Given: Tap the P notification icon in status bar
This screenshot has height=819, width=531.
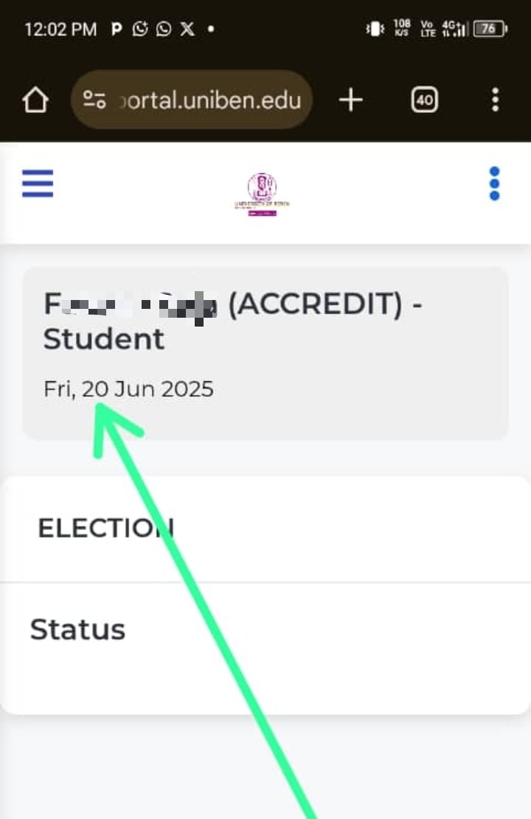Looking at the screenshot, I should click(x=117, y=29).
